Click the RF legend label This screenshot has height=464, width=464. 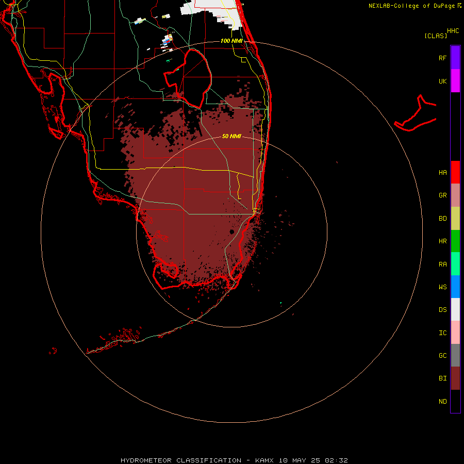coord(442,58)
